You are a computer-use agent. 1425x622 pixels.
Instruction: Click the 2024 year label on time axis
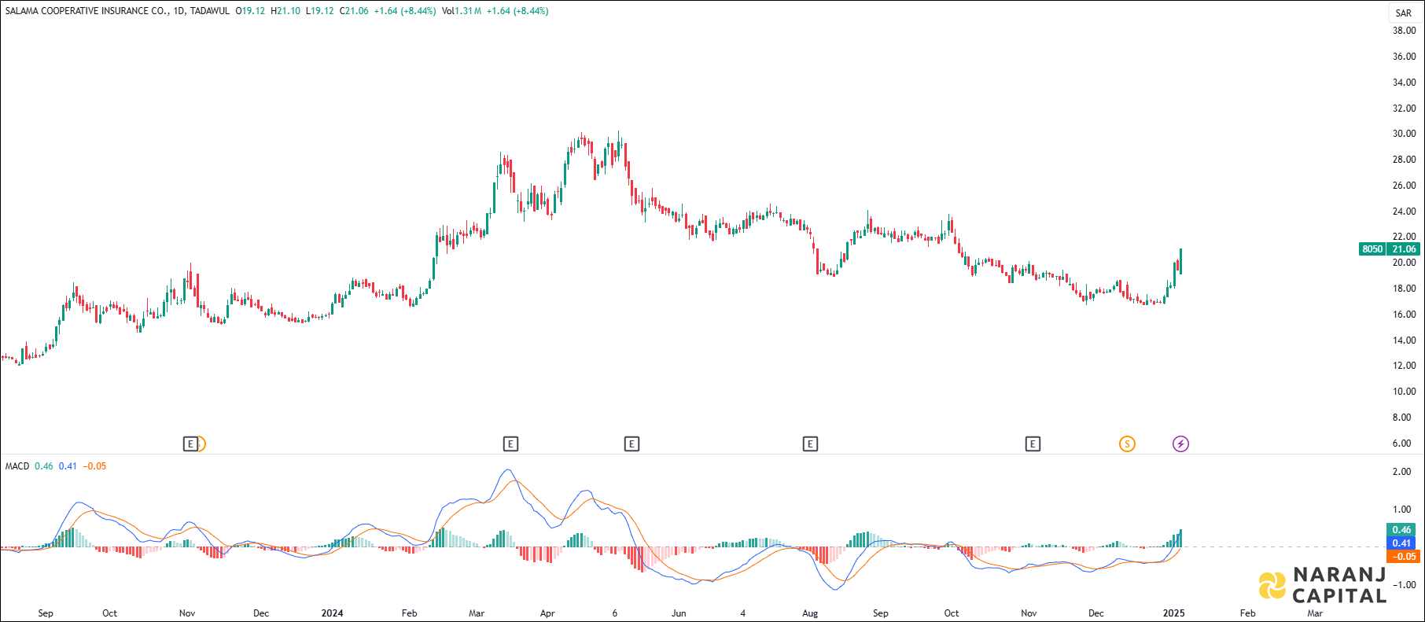click(x=332, y=613)
